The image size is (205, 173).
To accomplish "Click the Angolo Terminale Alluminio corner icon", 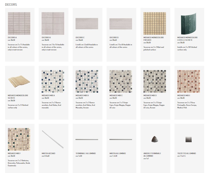I will [x=154, y=139].
